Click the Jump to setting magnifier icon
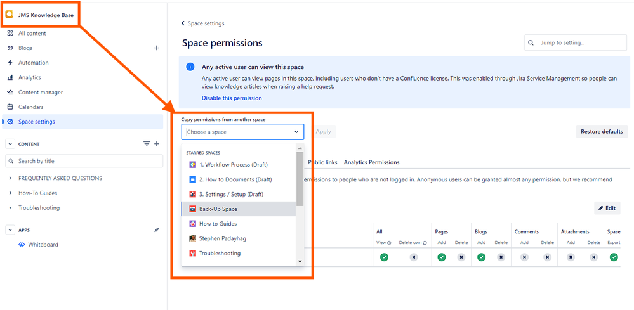Screen dimensions: 634x310 click(x=531, y=42)
